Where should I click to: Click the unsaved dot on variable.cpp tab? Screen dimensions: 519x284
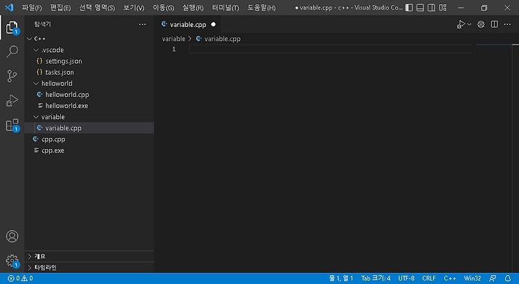(214, 24)
